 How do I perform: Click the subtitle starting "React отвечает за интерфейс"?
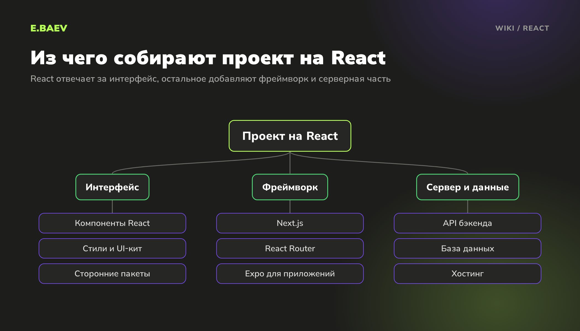click(x=210, y=79)
